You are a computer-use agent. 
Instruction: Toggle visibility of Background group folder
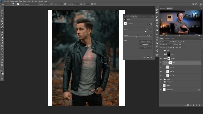pos(161,82)
